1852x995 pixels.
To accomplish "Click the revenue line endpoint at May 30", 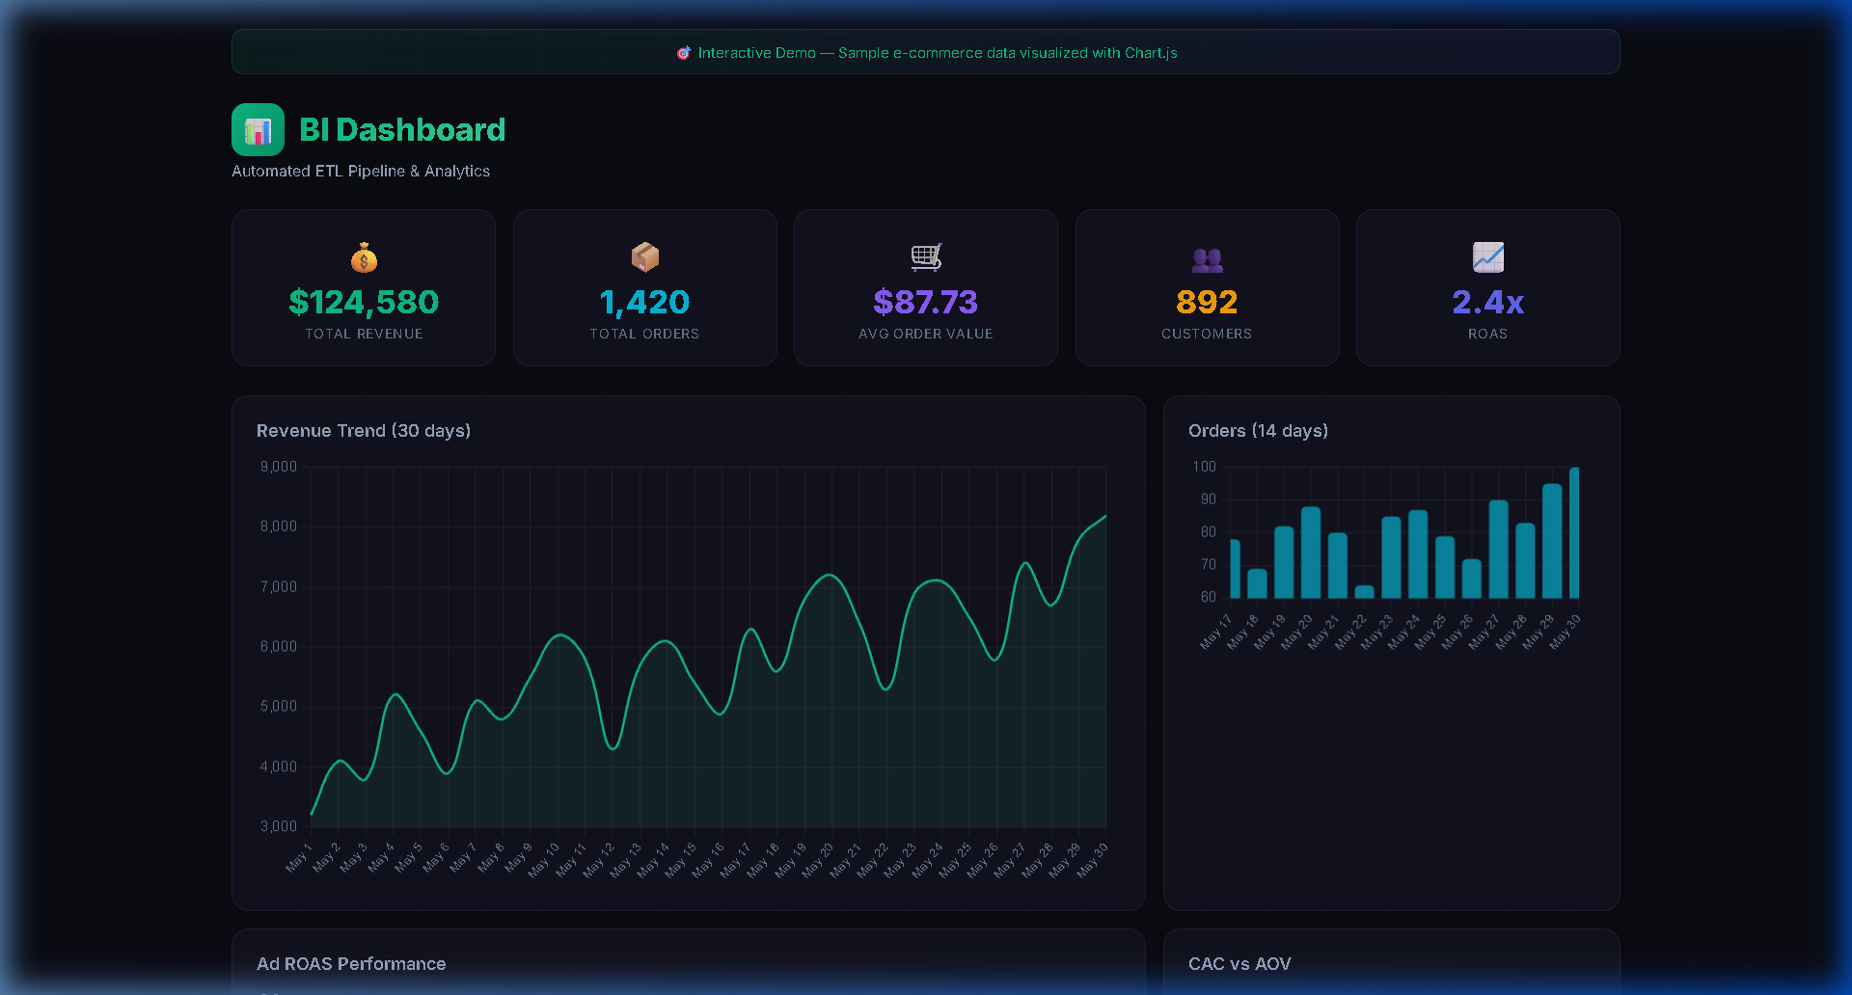I will click(x=1105, y=516).
